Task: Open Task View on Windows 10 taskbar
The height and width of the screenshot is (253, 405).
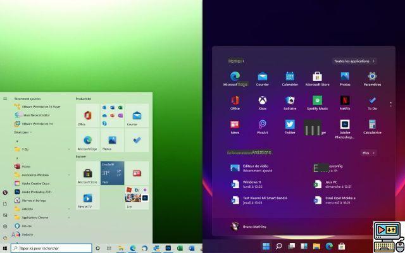Action: (x=109, y=249)
